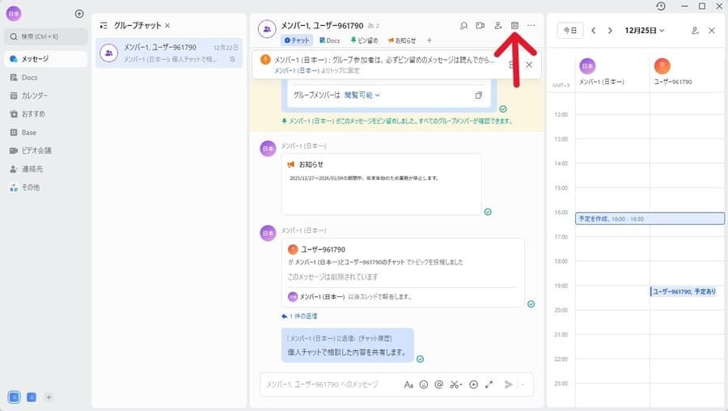The height and width of the screenshot is (411, 728).
Task: Select ユーザー961790 calendar column avatar
Action: (662, 66)
